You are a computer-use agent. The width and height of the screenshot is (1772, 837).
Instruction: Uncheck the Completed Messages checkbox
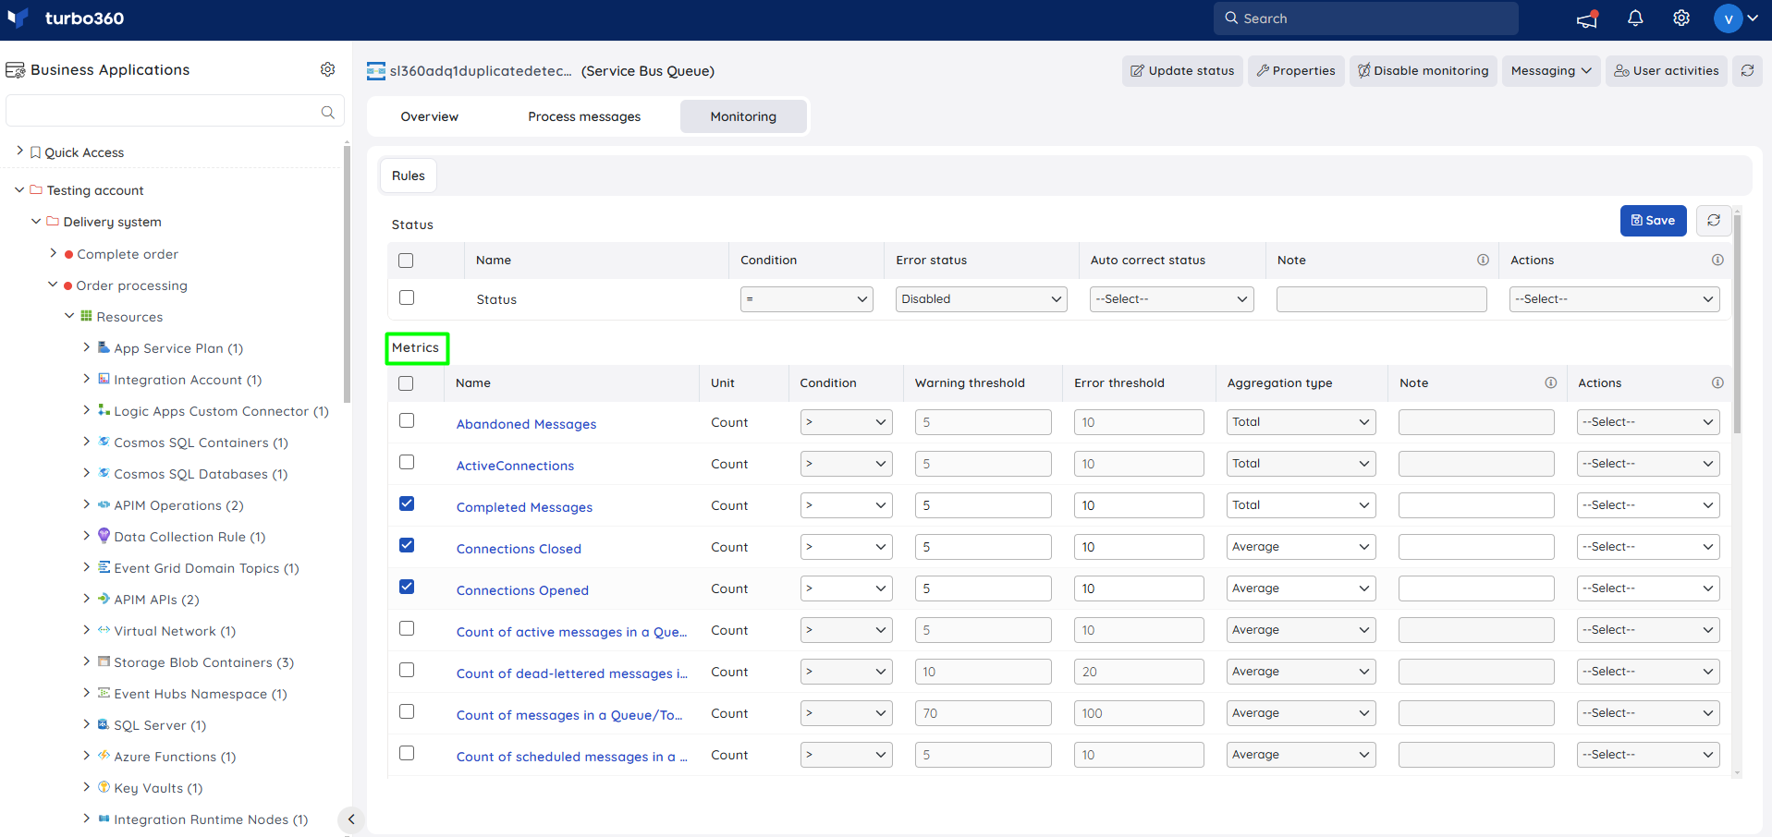407,503
